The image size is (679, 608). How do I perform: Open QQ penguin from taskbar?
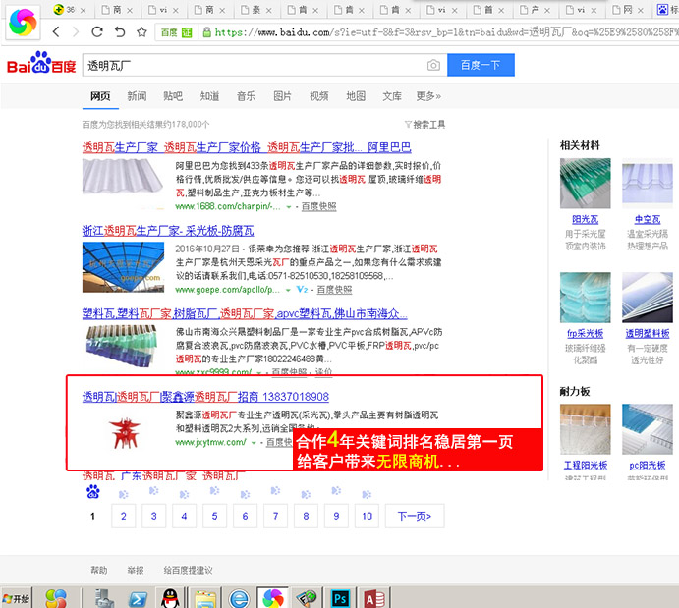point(170,598)
